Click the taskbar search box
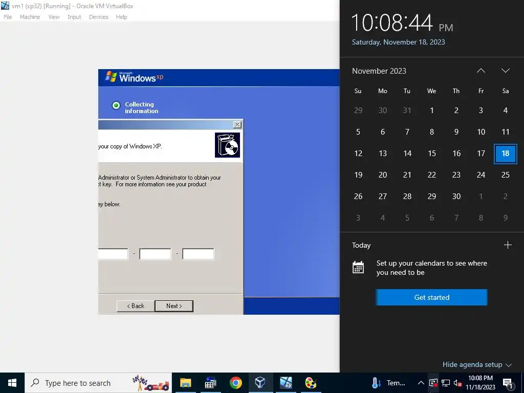 pyautogui.click(x=98, y=383)
